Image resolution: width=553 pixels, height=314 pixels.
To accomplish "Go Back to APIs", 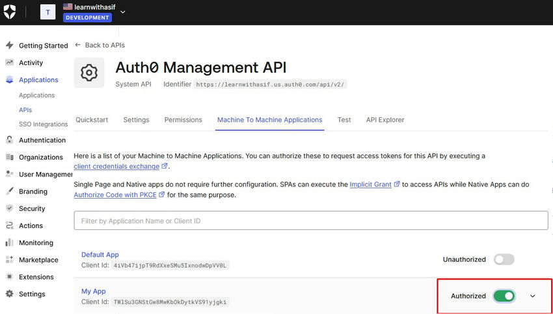I will [100, 45].
